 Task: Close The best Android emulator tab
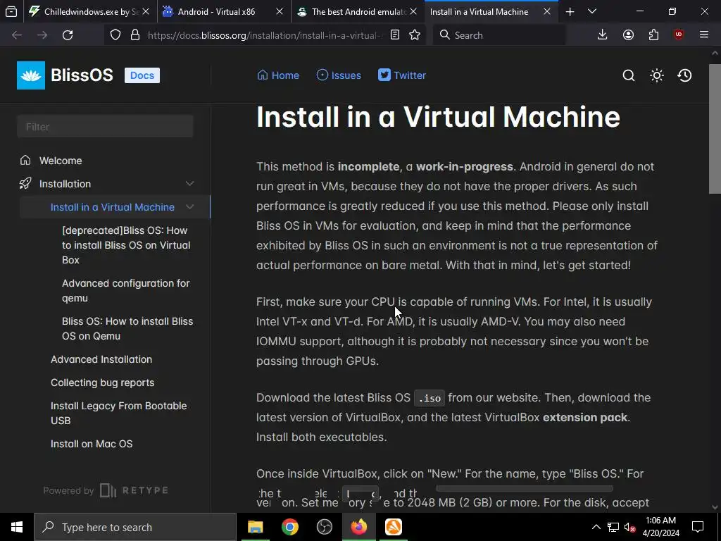tap(413, 11)
